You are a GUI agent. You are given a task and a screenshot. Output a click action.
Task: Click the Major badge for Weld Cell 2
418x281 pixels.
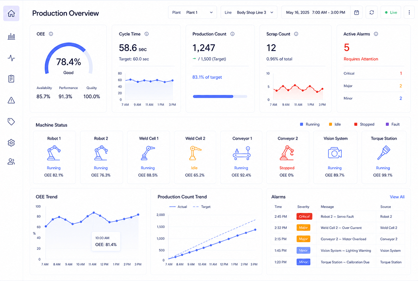coord(303,228)
